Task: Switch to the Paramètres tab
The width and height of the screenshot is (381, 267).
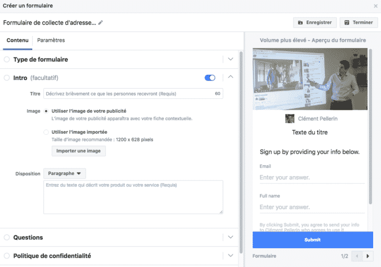Action: (51, 40)
